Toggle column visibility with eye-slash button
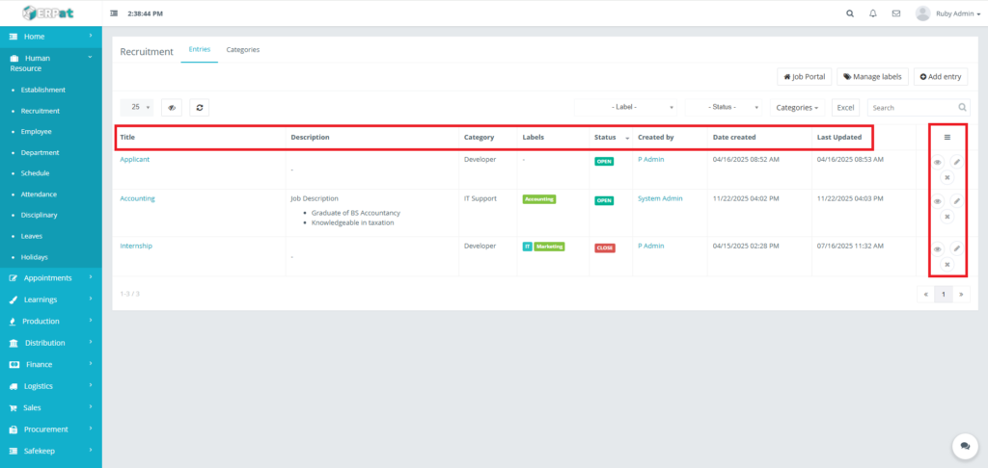The width and height of the screenshot is (988, 468). click(172, 108)
